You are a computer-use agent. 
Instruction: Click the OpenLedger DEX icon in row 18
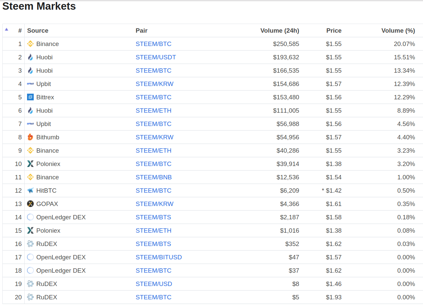[x=30, y=270]
